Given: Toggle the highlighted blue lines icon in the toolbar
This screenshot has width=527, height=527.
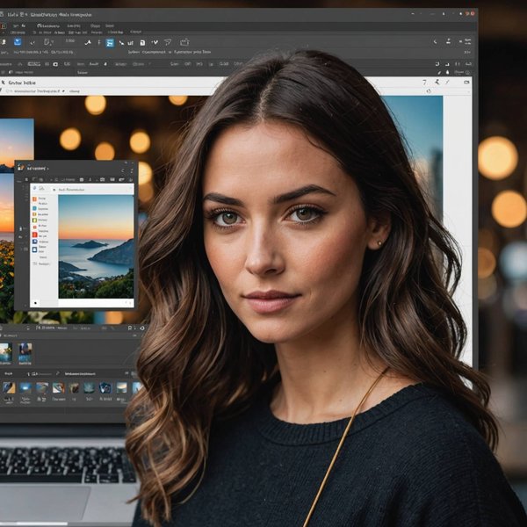Looking at the screenshot, I should [110, 43].
